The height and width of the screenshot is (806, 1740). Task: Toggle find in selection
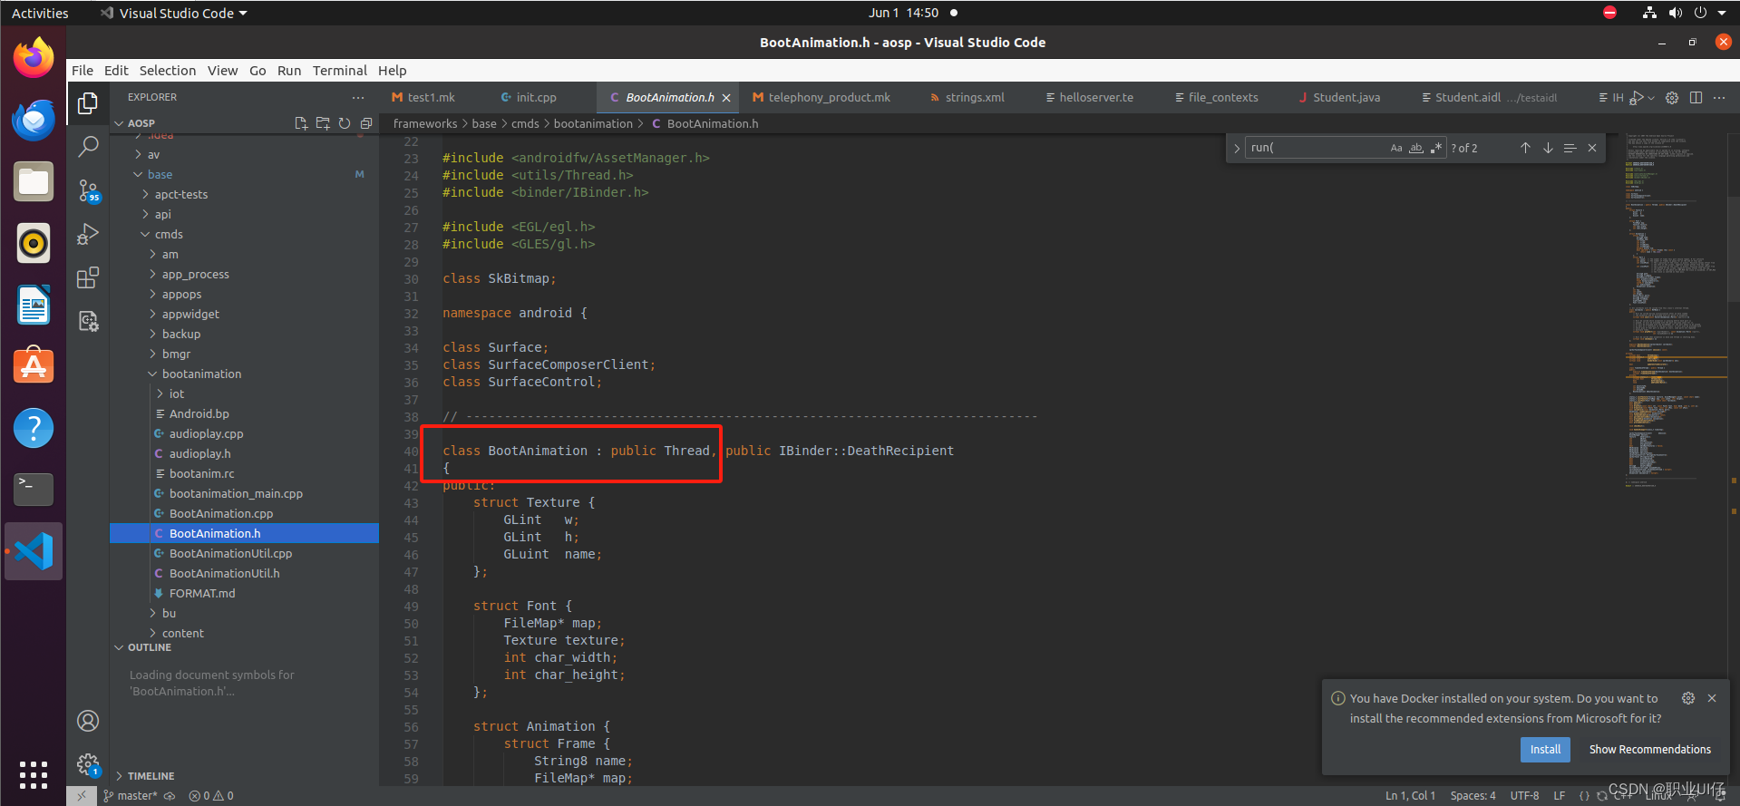[1570, 148]
